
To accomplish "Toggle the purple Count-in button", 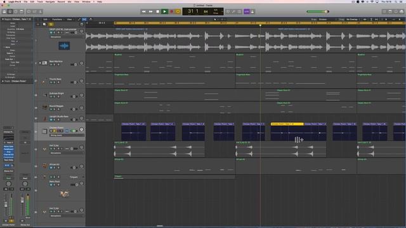I will click(x=247, y=11).
